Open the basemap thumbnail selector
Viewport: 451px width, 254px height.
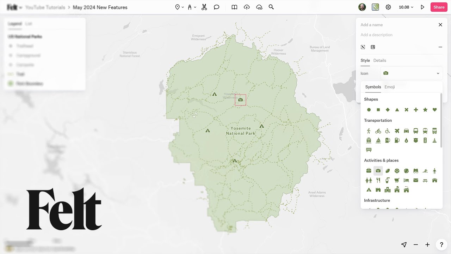point(375,7)
